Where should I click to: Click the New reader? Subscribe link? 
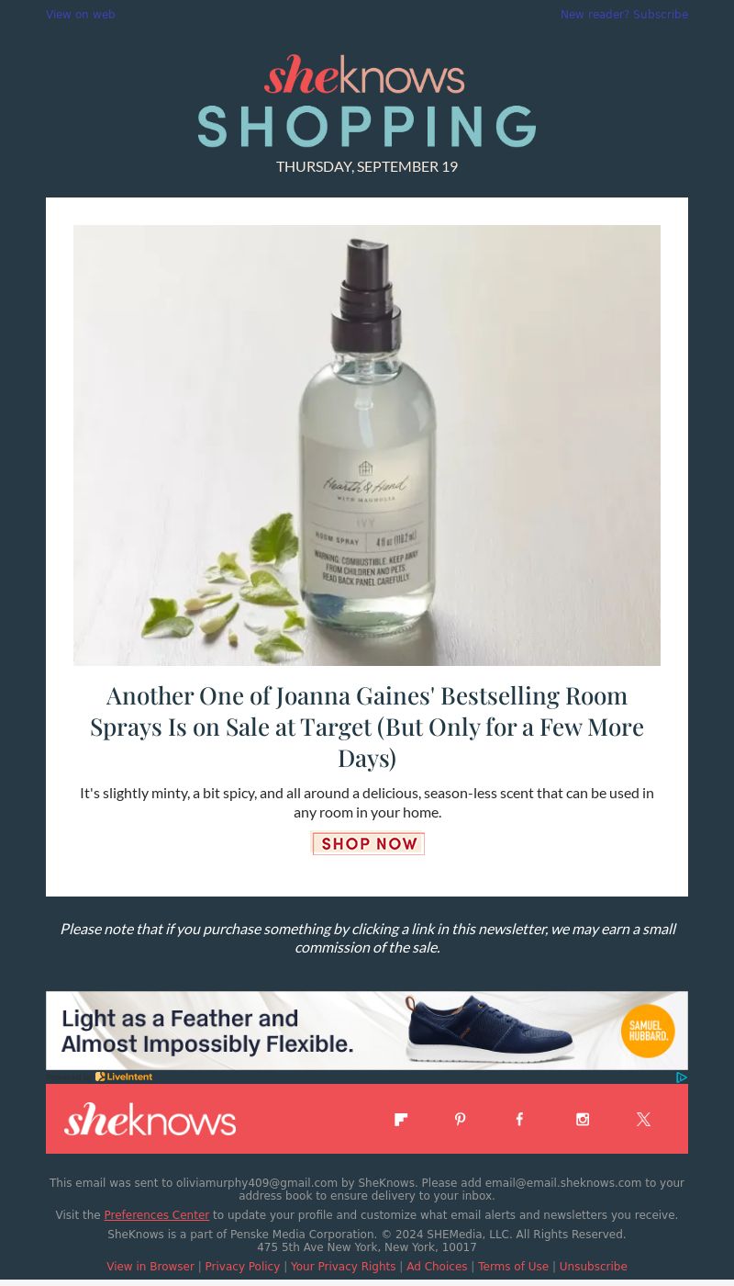(624, 15)
